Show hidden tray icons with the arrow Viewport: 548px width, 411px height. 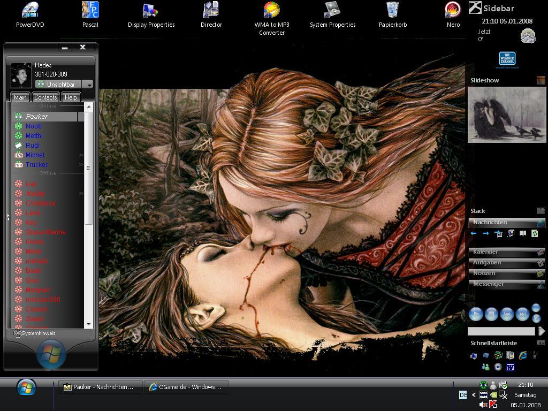474,395
